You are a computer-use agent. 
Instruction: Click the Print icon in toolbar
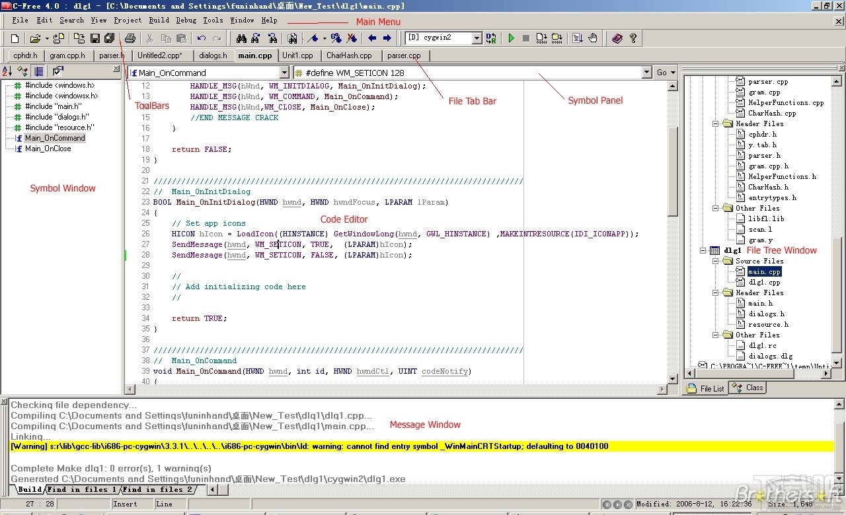130,38
